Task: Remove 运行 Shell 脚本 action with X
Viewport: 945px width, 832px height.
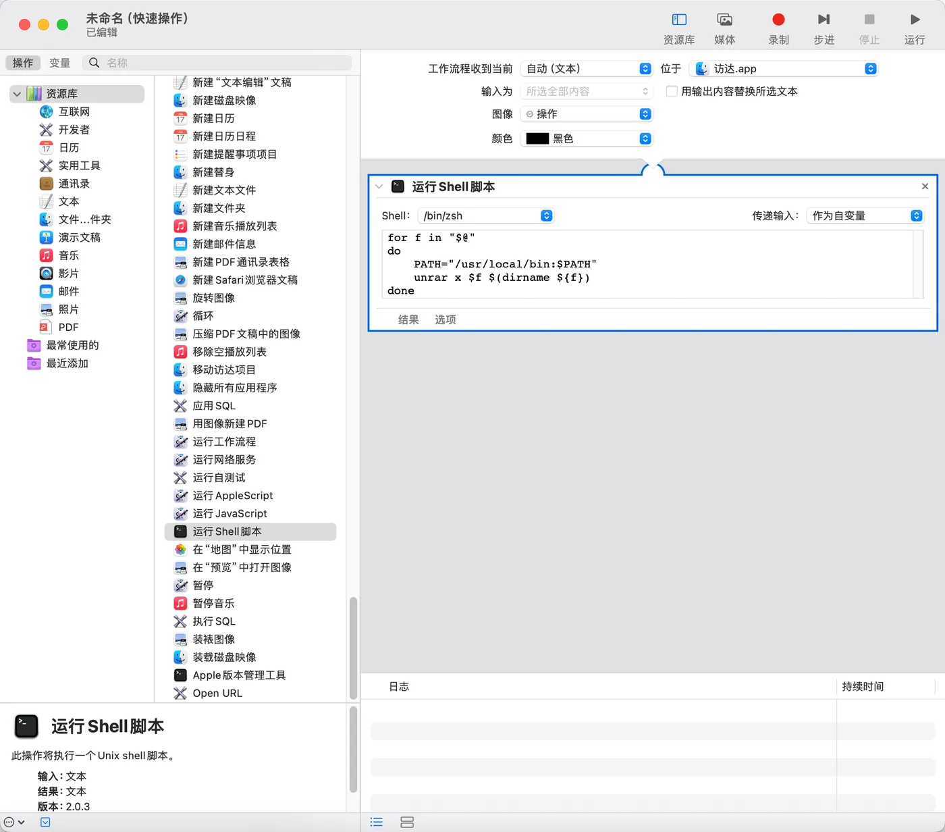Action: (x=925, y=186)
